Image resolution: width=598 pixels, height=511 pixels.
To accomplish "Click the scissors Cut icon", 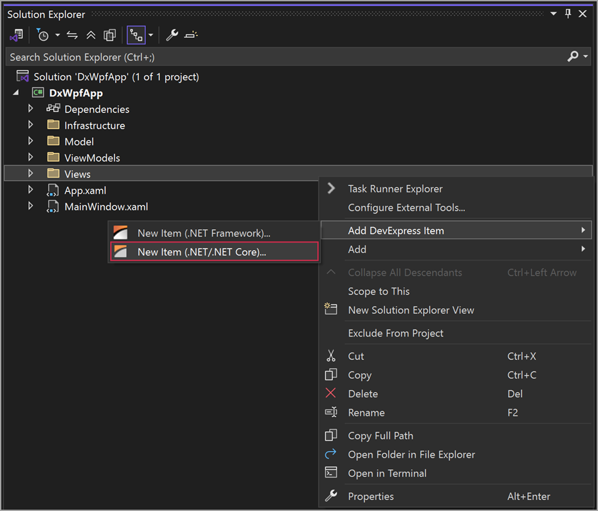I will [x=331, y=356].
